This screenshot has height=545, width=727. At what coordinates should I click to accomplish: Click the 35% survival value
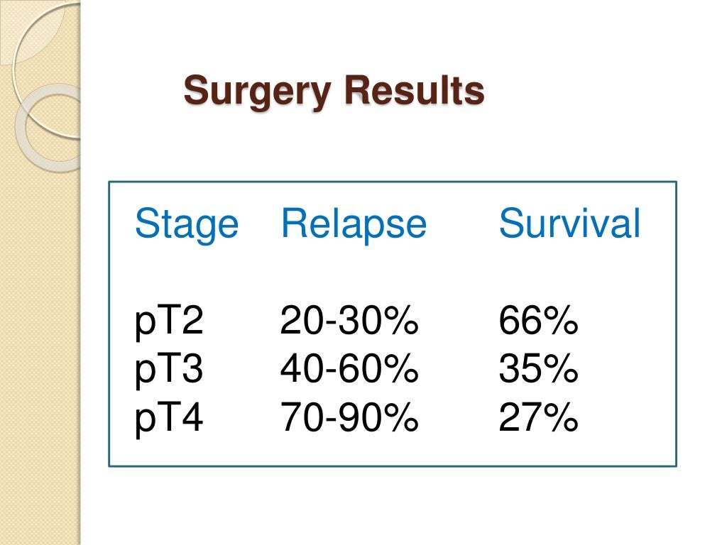click(x=538, y=368)
